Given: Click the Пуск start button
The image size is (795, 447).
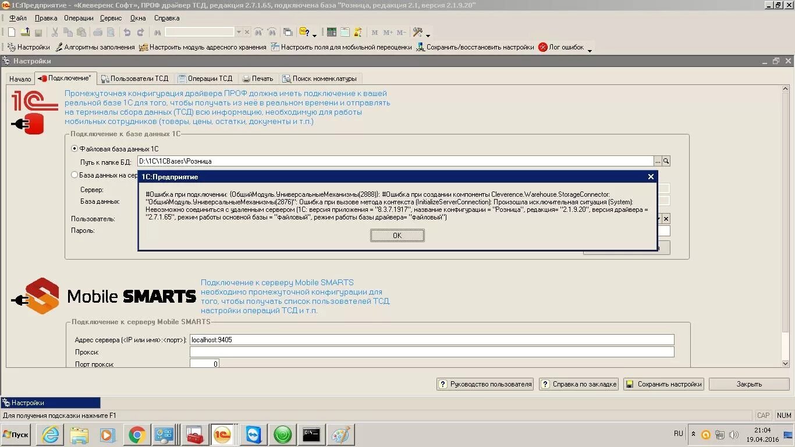Looking at the screenshot, I should (x=16, y=435).
